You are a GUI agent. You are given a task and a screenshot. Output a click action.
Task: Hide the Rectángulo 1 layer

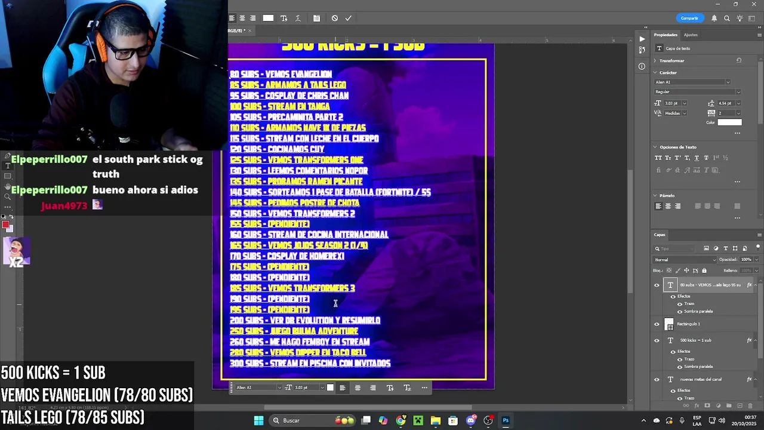tap(657, 324)
